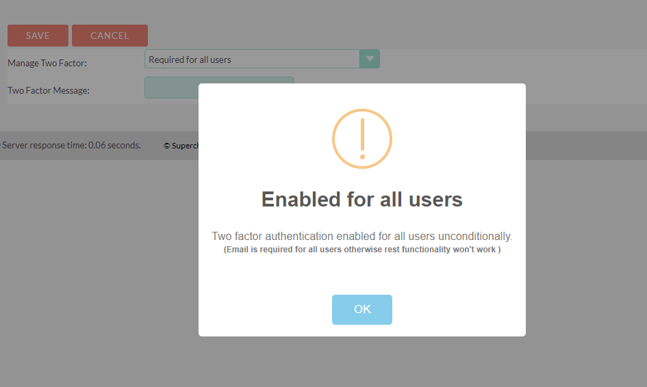This screenshot has width=647, height=387.
Task: Click the SAVE button
Action: [x=38, y=36]
